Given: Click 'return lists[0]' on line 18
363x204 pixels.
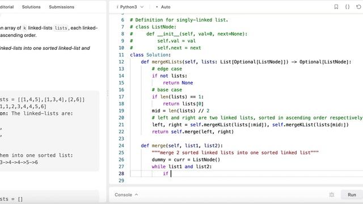Looking at the screenshot, I should coord(183,104).
